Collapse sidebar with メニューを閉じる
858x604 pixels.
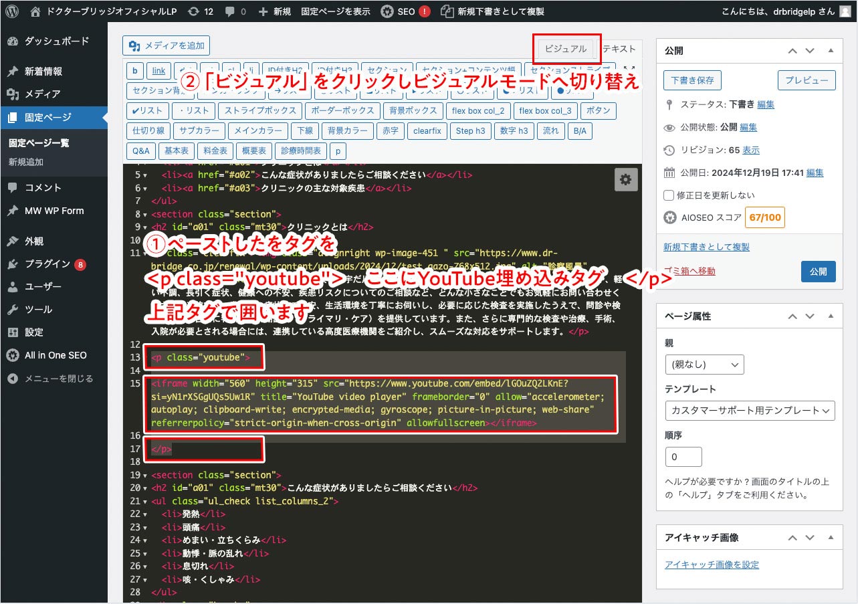coord(53,379)
